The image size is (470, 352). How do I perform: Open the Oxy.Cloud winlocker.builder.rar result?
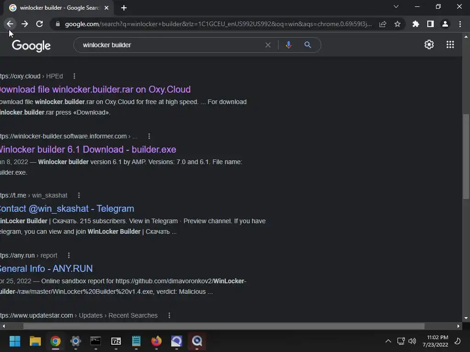(95, 89)
